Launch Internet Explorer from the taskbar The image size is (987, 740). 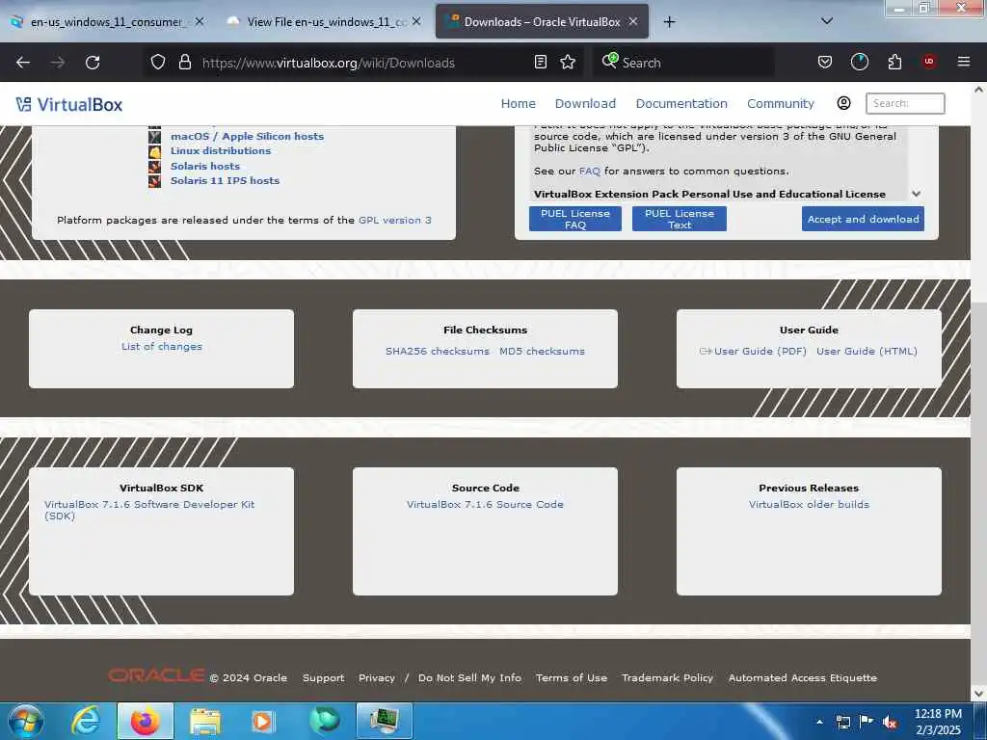(85, 721)
